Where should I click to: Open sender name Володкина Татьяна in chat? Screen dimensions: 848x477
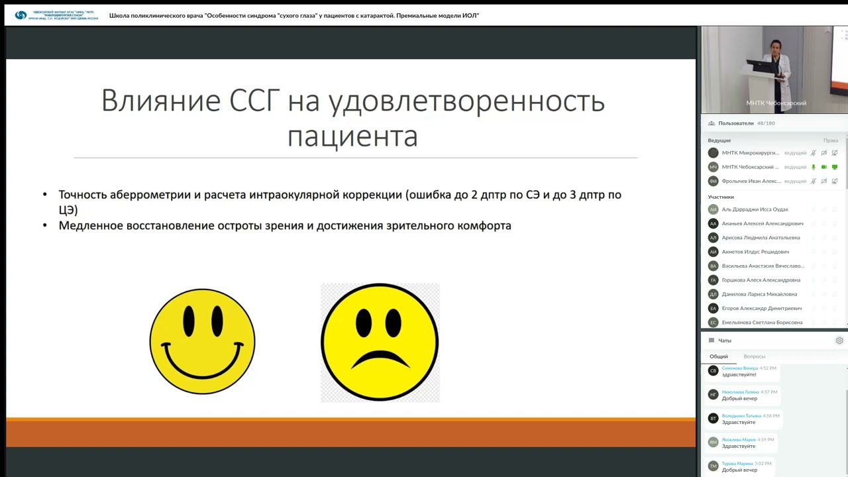tap(742, 415)
